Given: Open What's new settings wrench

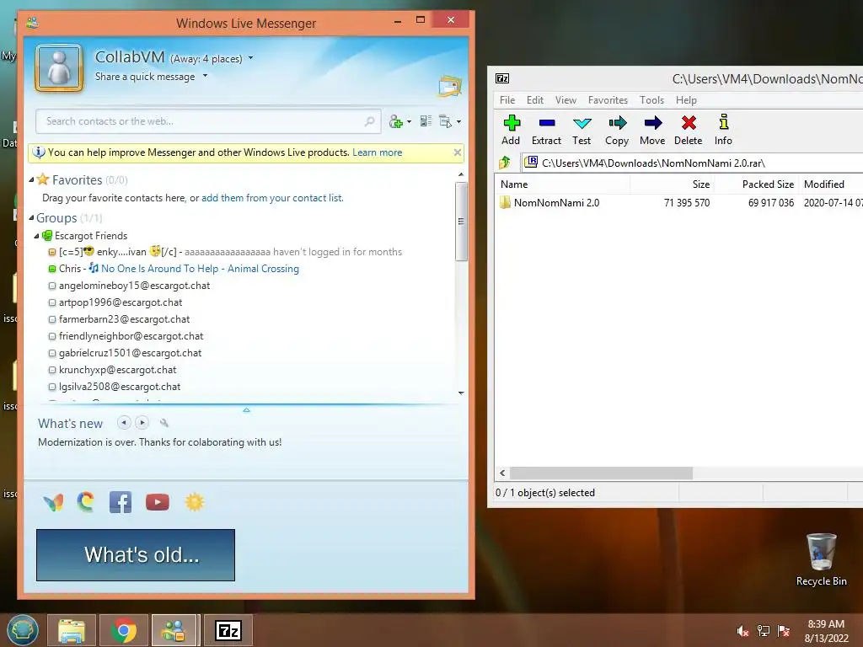Looking at the screenshot, I should point(164,423).
